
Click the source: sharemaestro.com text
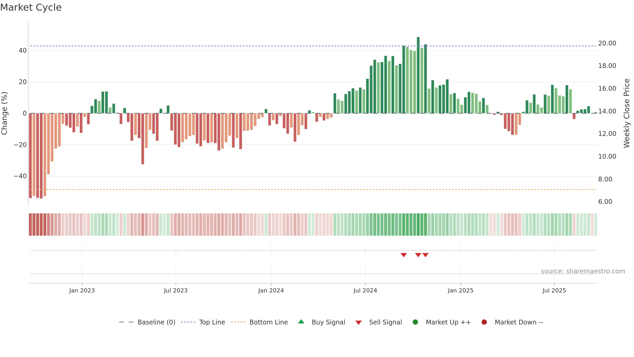pos(583,271)
